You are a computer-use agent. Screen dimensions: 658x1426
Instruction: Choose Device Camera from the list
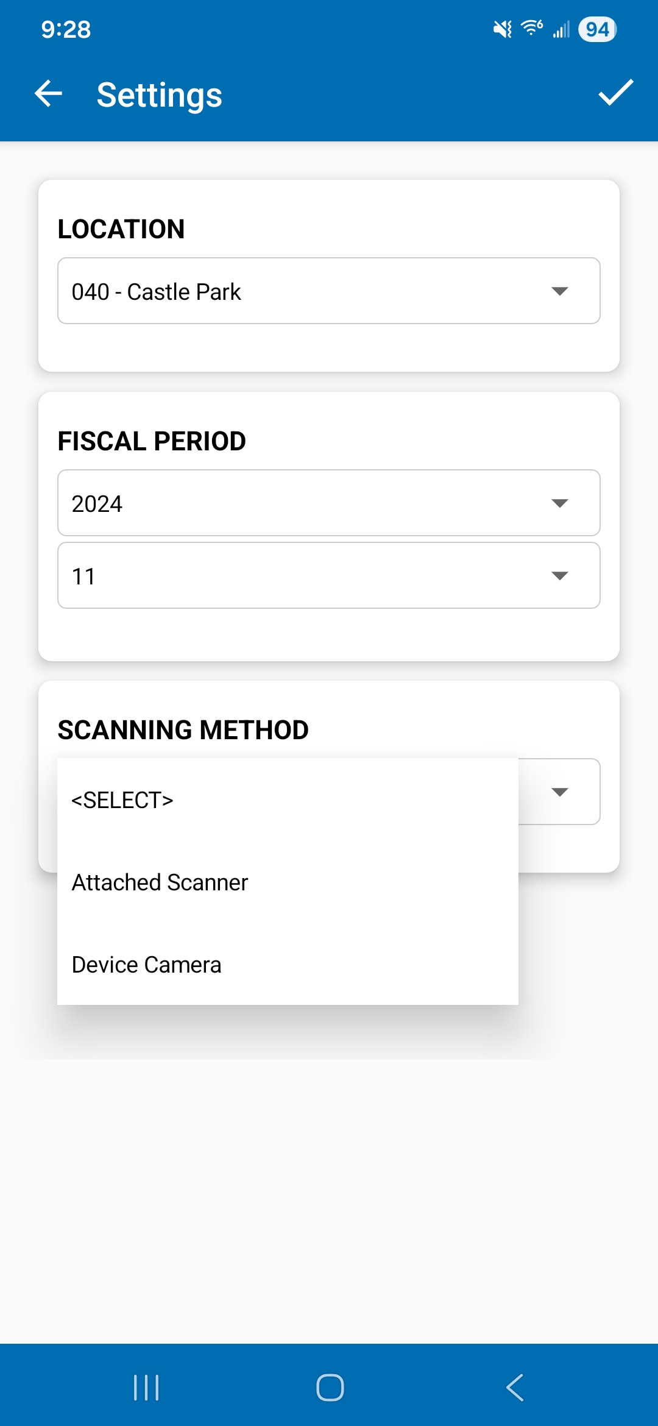point(147,965)
